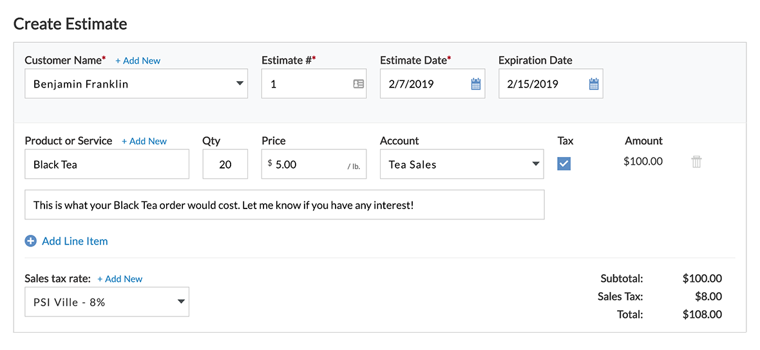Click Add New next to Product or Service

point(144,142)
